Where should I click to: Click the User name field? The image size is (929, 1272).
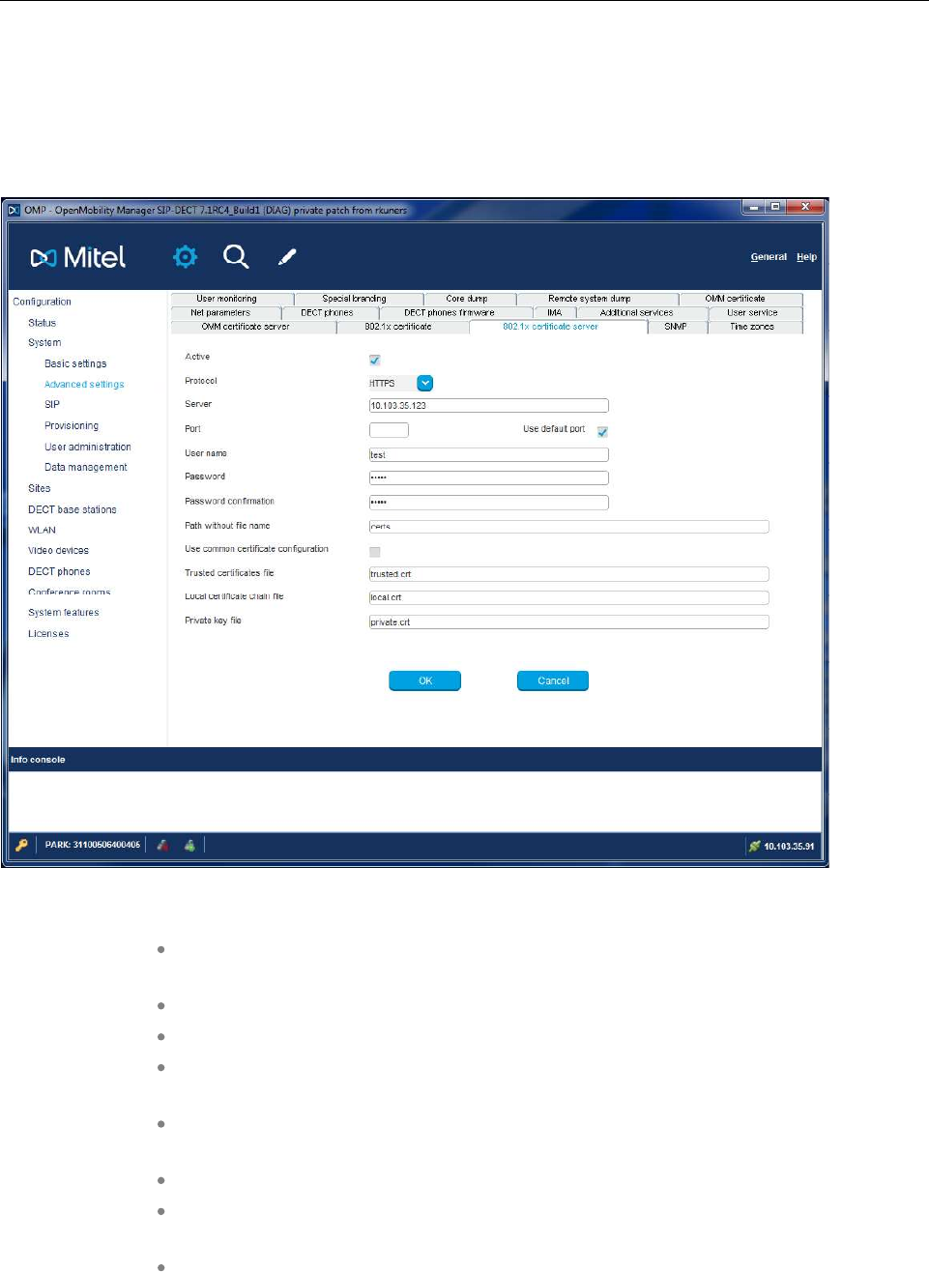489,454
